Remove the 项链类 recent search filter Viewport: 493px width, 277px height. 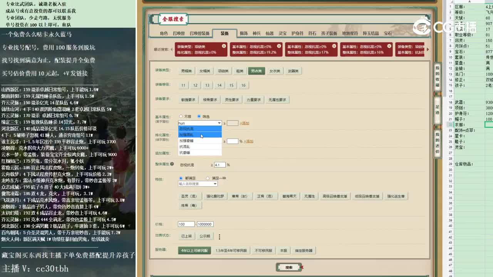click(224, 46)
